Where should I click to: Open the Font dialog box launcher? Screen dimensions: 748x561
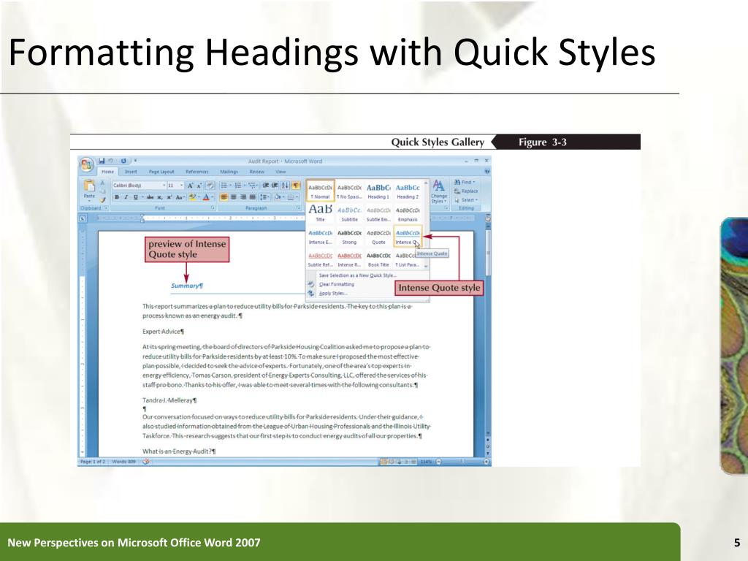[x=213, y=207]
